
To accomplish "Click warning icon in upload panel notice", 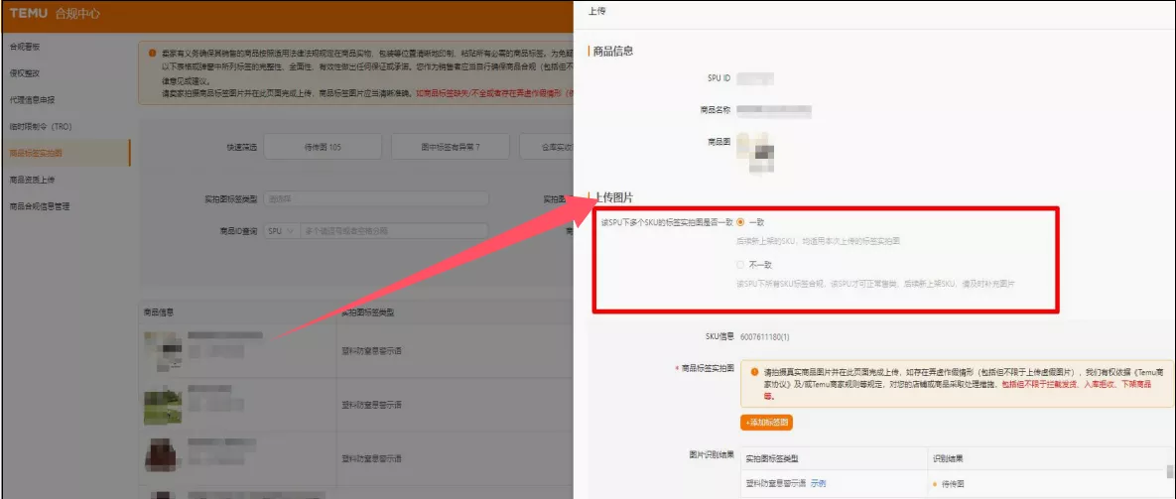I will tap(754, 372).
